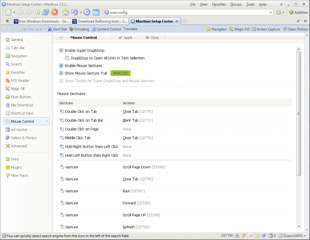The width and height of the screenshot is (310, 240).
Task: Click the Addition plus icon
Action: pyautogui.click(x=291, y=12)
